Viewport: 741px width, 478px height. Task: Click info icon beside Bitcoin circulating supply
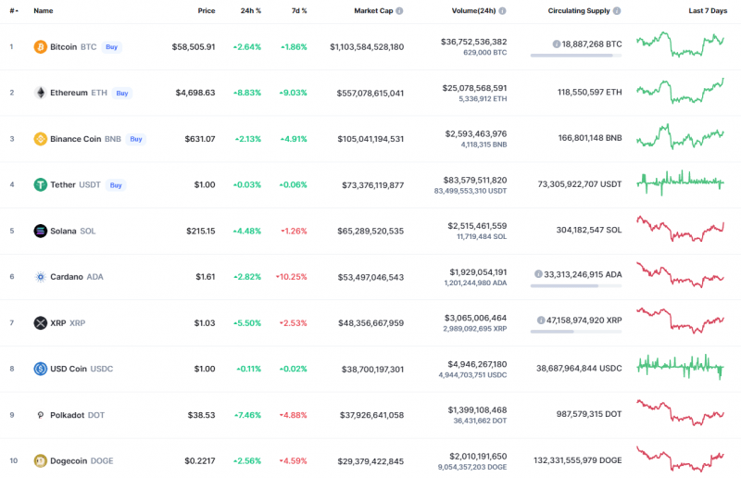tap(557, 44)
